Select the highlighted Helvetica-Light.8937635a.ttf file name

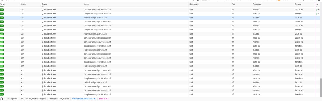click(x=95, y=18)
